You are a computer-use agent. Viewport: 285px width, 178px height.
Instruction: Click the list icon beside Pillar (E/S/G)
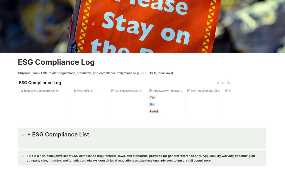click(x=74, y=91)
